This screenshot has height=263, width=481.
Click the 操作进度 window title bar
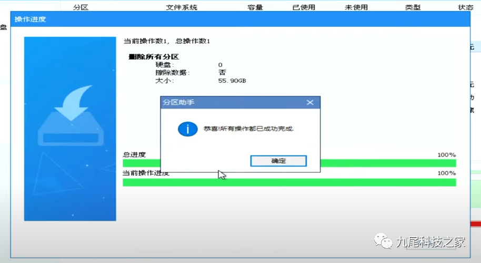(211, 20)
